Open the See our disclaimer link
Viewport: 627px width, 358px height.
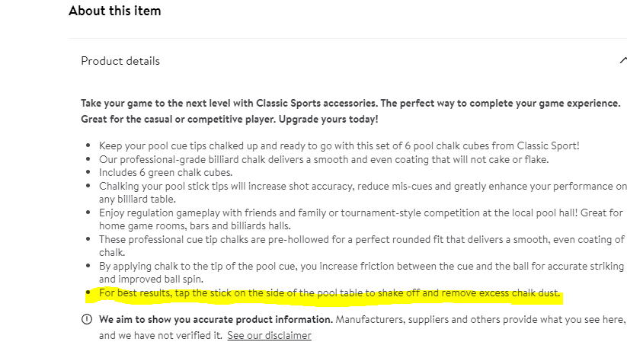(269, 335)
